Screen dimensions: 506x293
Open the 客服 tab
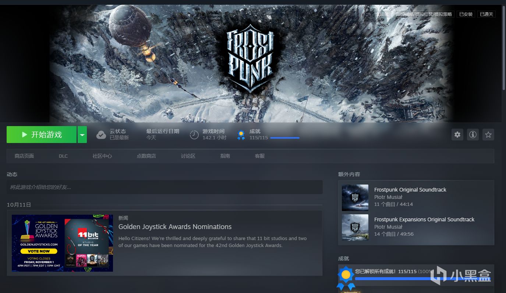pyautogui.click(x=260, y=156)
